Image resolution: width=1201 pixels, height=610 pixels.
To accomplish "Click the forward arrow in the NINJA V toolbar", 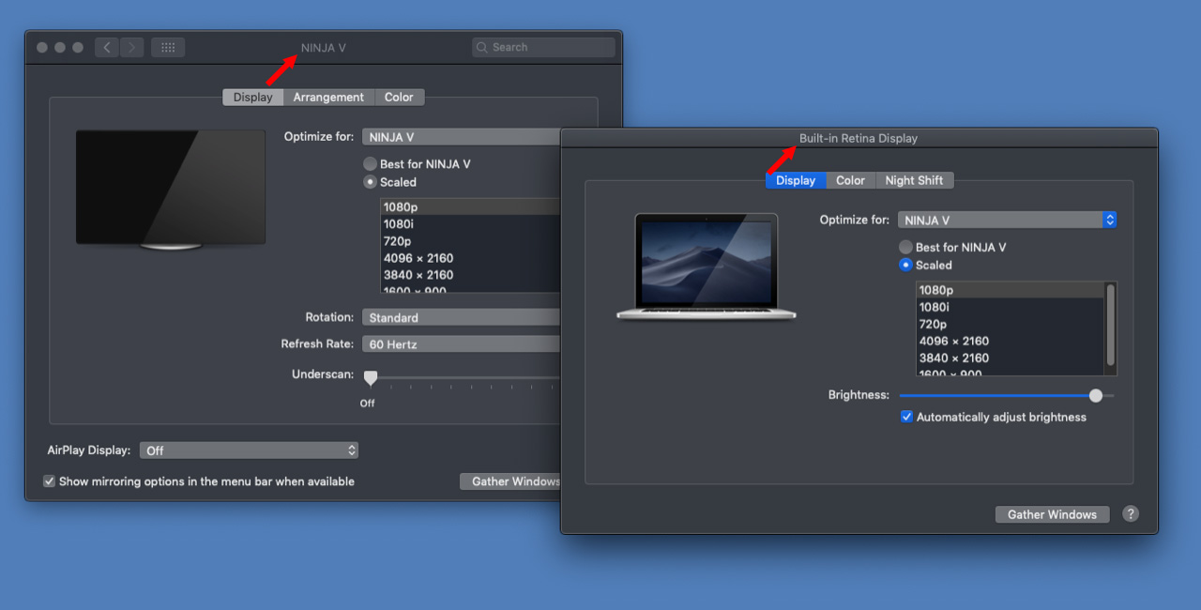I will pyautogui.click(x=131, y=47).
